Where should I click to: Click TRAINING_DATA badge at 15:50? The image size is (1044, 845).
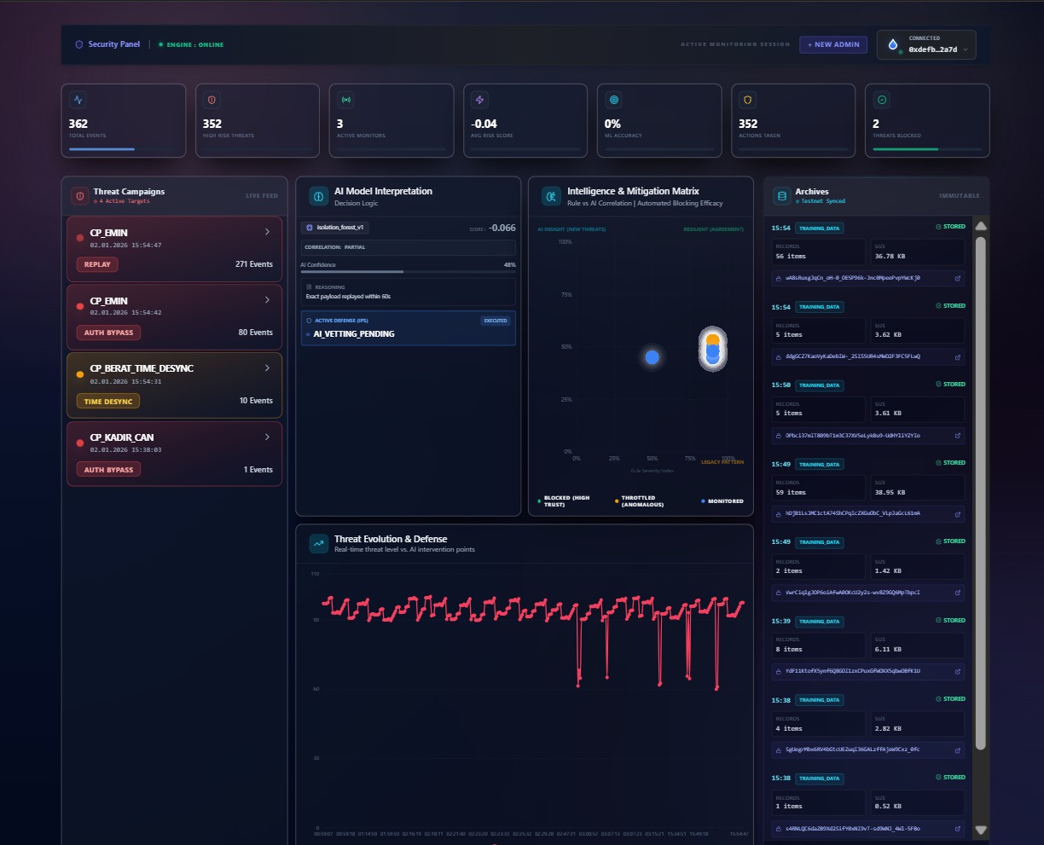(819, 385)
